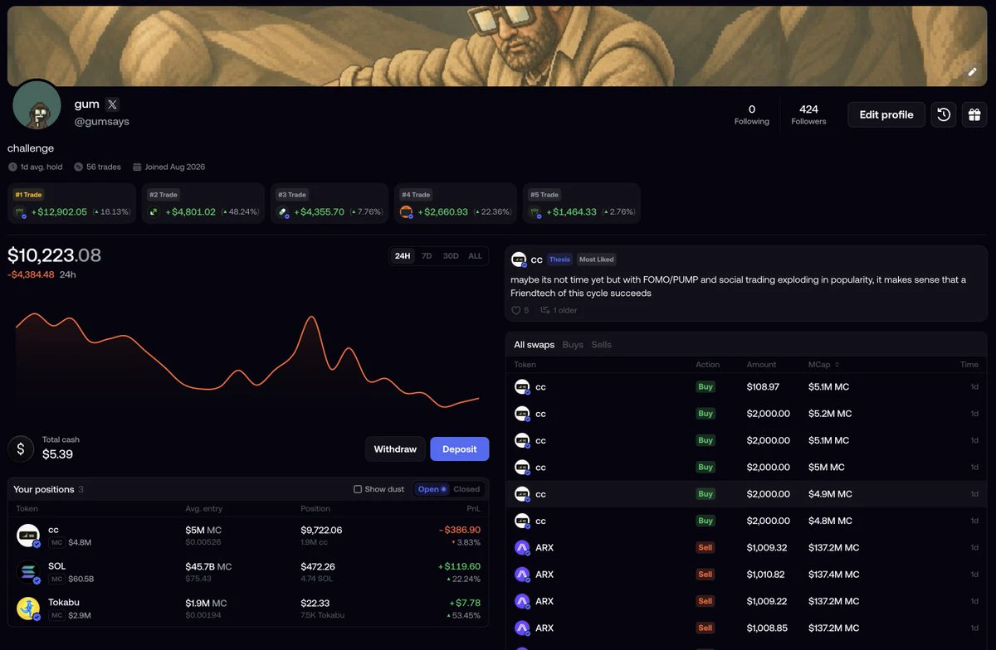Click the Tokabu token icon in positions
This screenshot has height=650, width=996.
tap(28, 609)
